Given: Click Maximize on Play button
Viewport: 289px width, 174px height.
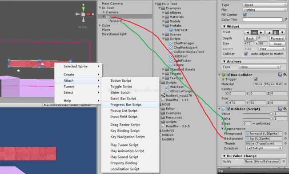Looking at the screenshot, I should [x=56, y=105].
